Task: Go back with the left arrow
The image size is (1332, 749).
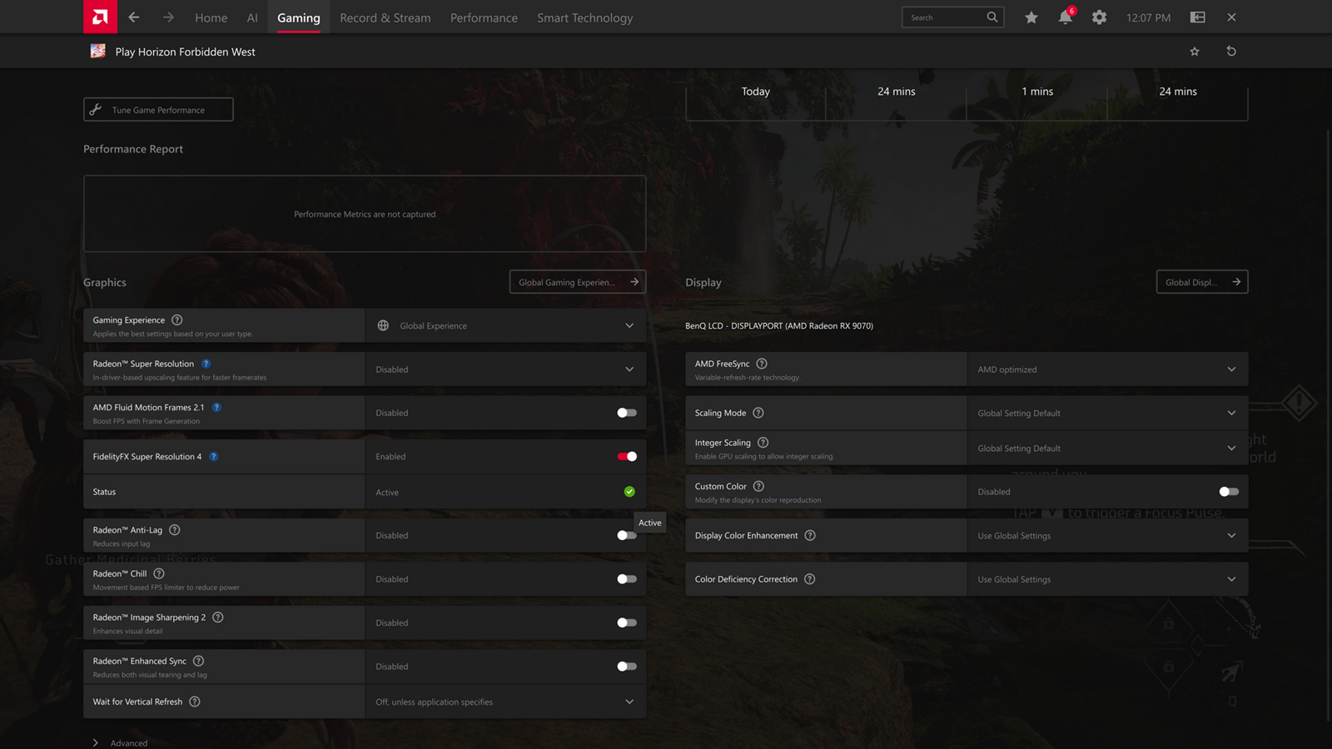Action: 134,17
